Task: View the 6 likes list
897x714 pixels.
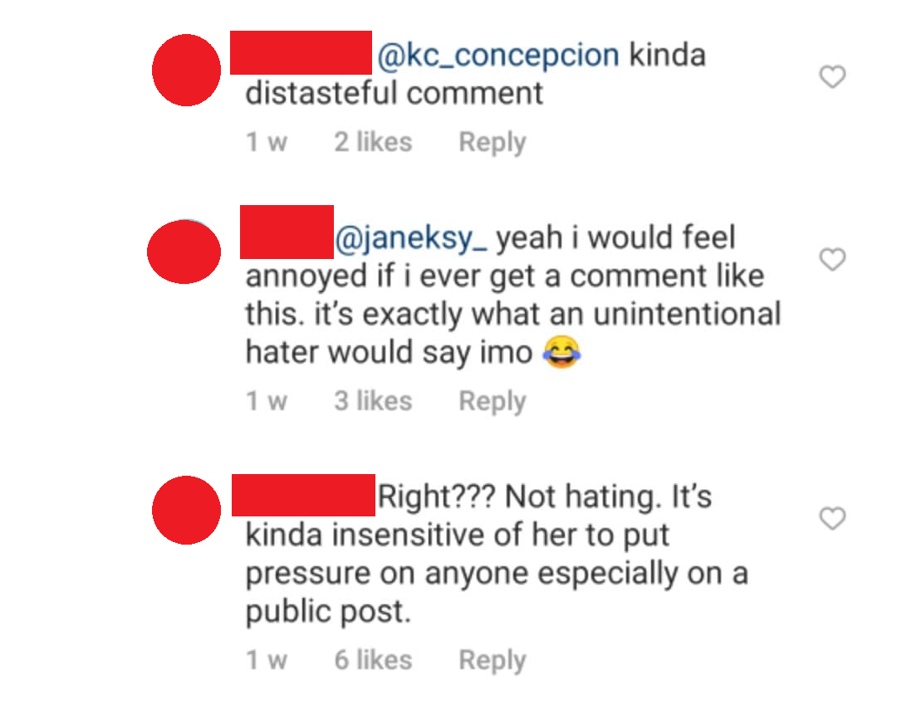Action: click(x=373, y=660)
